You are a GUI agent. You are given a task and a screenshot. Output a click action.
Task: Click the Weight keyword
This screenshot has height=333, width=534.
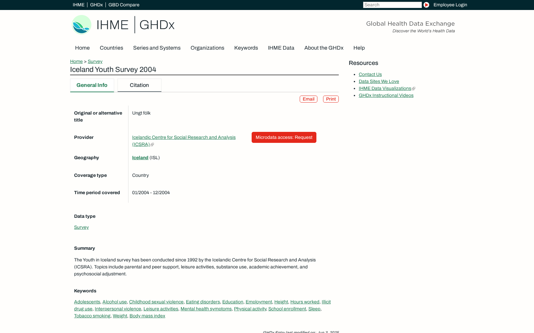(x=120, y=316)
